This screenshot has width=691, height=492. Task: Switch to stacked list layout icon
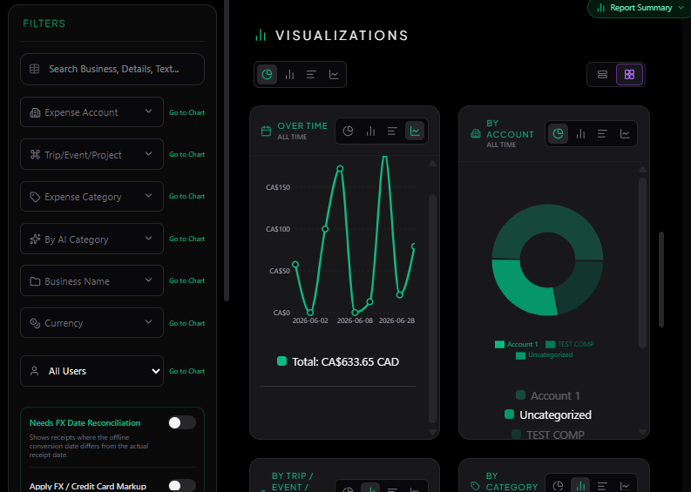click(x=602, y=74)
